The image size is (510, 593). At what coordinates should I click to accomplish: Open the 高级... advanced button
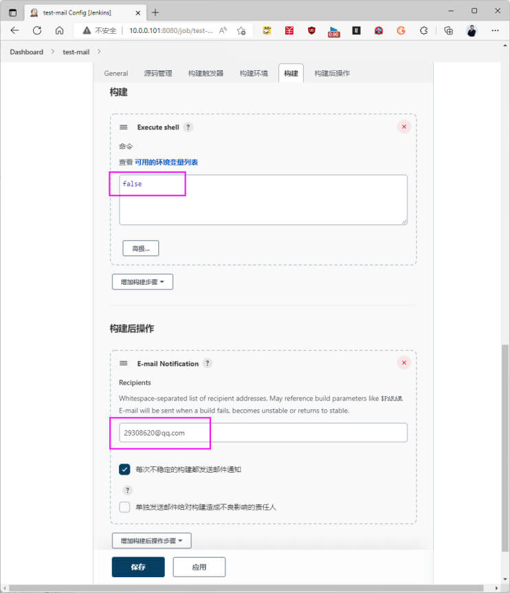pos(140,248)
